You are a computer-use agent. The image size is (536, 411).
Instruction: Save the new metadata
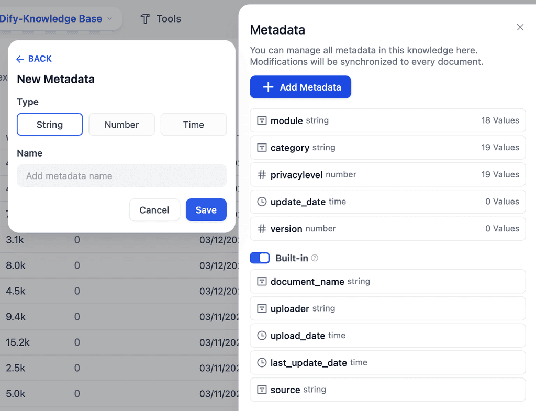point(206,209)
